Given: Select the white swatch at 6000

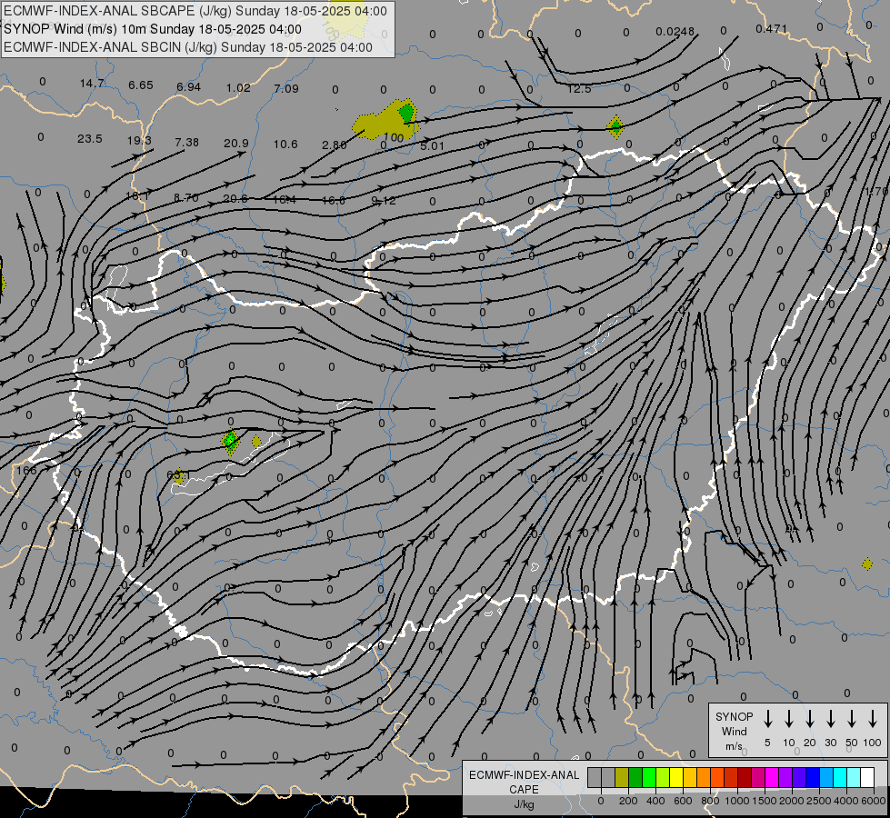Looking at the screenshot, I should pos(866,777).
